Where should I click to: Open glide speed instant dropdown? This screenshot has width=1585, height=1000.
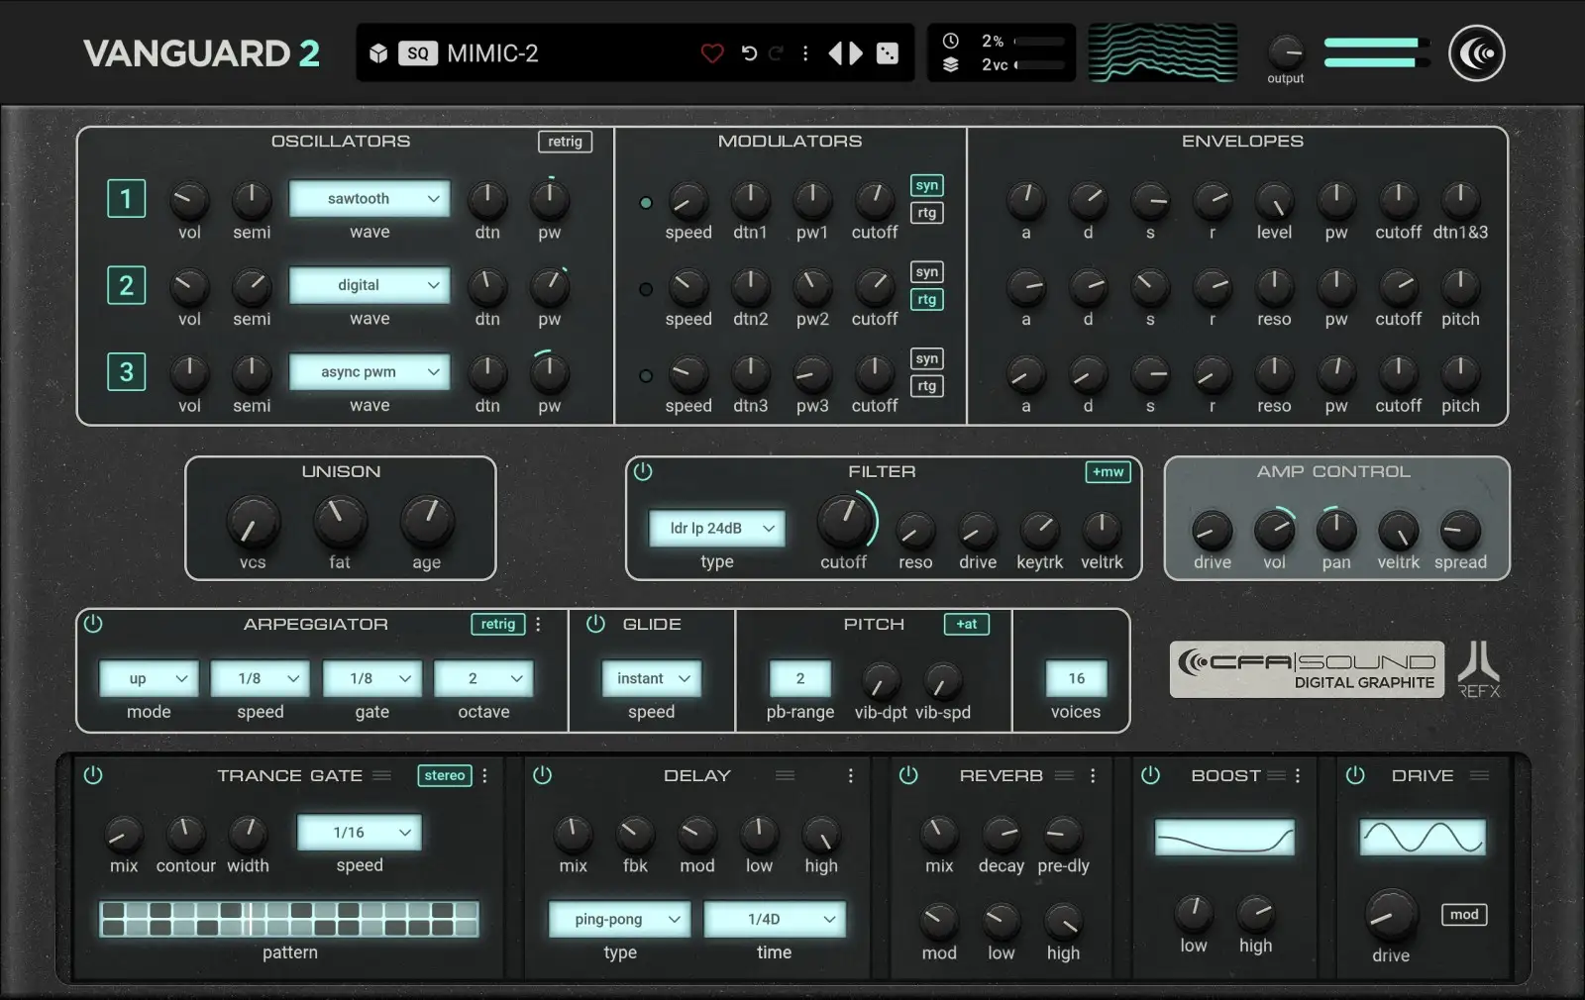[x=652, y=678]
